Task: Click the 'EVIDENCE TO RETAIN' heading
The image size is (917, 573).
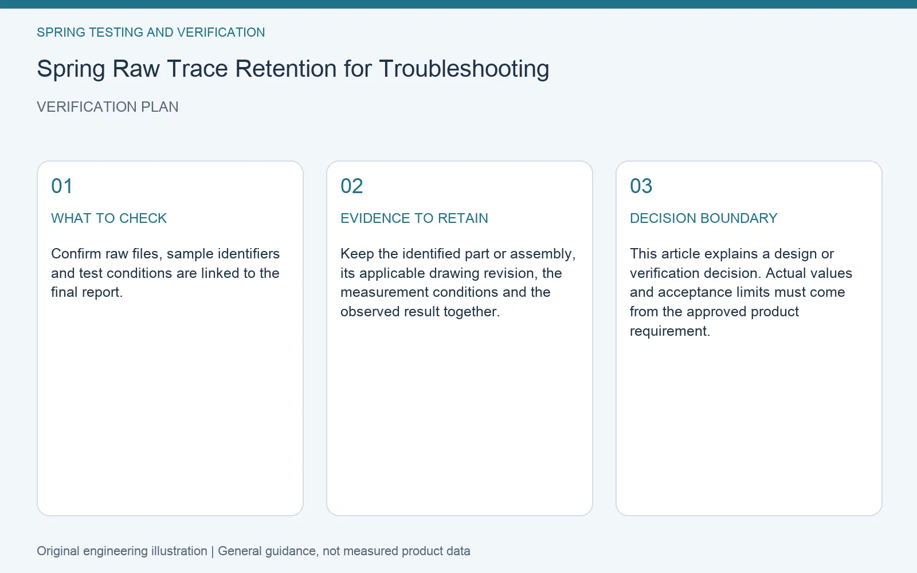Action: 414,218
